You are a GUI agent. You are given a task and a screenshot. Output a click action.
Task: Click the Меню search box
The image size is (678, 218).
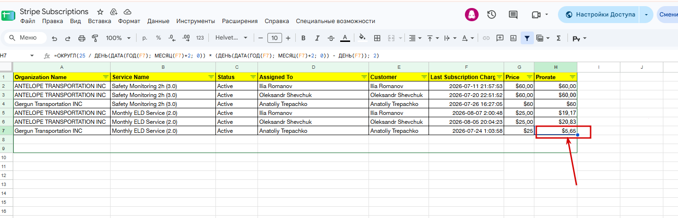coord(25,38)
